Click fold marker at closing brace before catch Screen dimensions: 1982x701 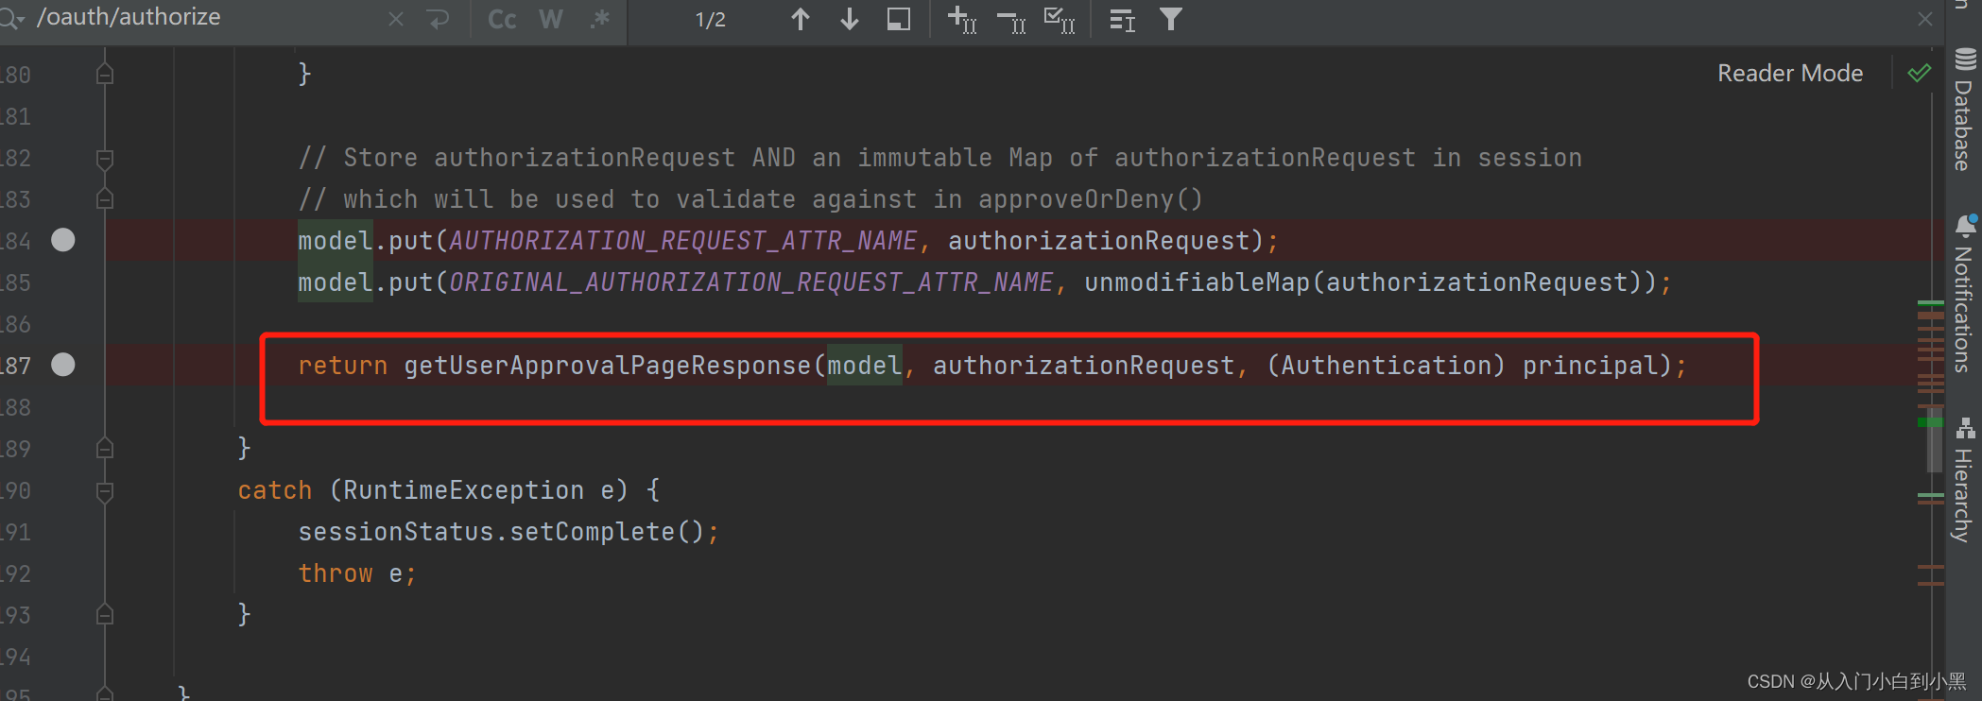pos(105,449)
